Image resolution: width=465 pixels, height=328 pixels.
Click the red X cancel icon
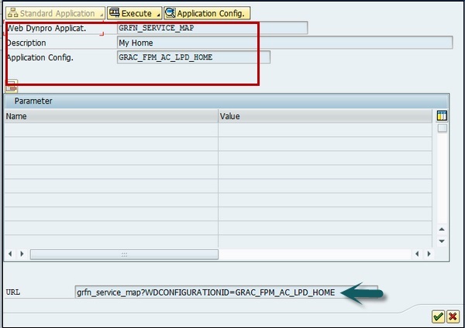(x=453, y=316)
